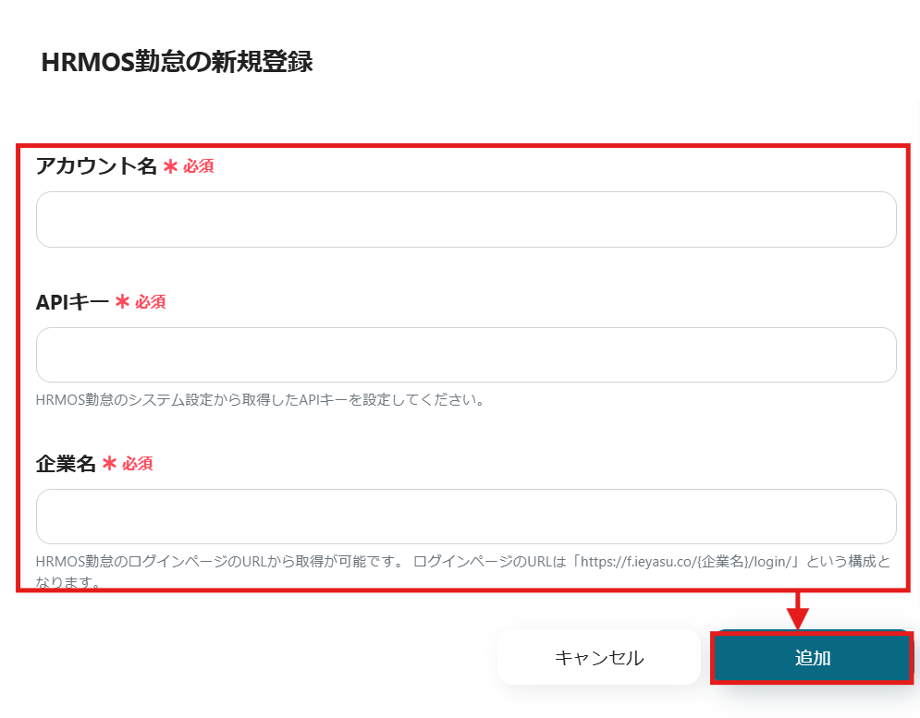Click the 追加 button

tap(813, 658)
